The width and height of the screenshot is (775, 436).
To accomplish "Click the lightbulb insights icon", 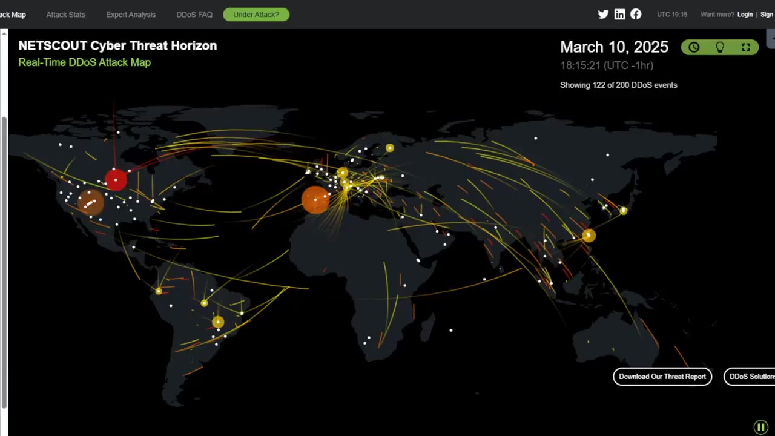I will [x=720, y=47].
